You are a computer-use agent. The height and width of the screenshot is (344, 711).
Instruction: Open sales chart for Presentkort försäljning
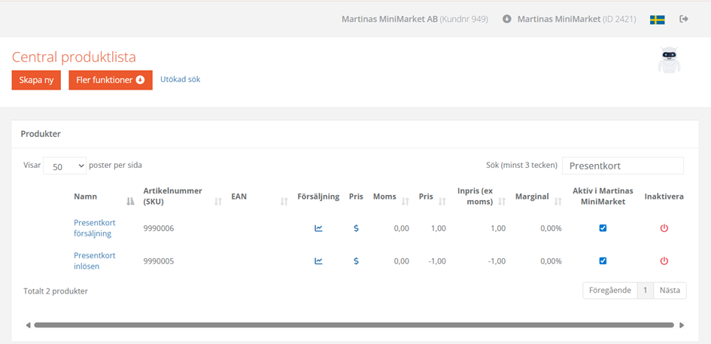coord(318,228)
